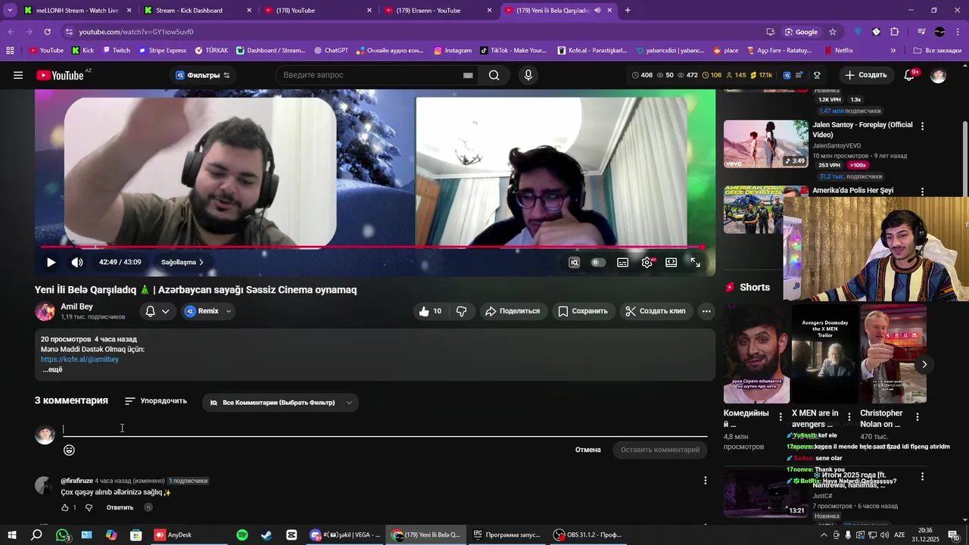The height and width of the screenshot is (545, 969).
Task: Click Отмена to cancel comment
Action: coord(587,450)
